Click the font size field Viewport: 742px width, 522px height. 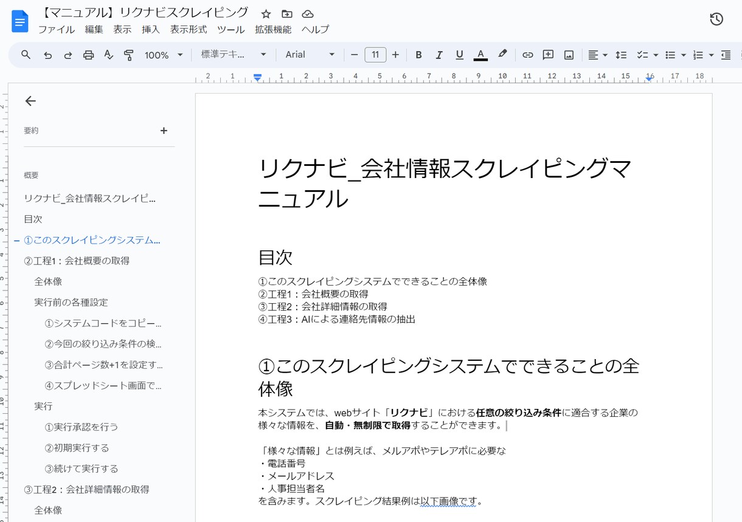point(375,55)
